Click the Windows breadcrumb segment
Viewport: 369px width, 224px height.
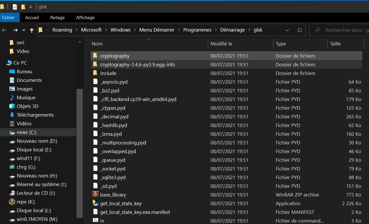coord(120,30)
